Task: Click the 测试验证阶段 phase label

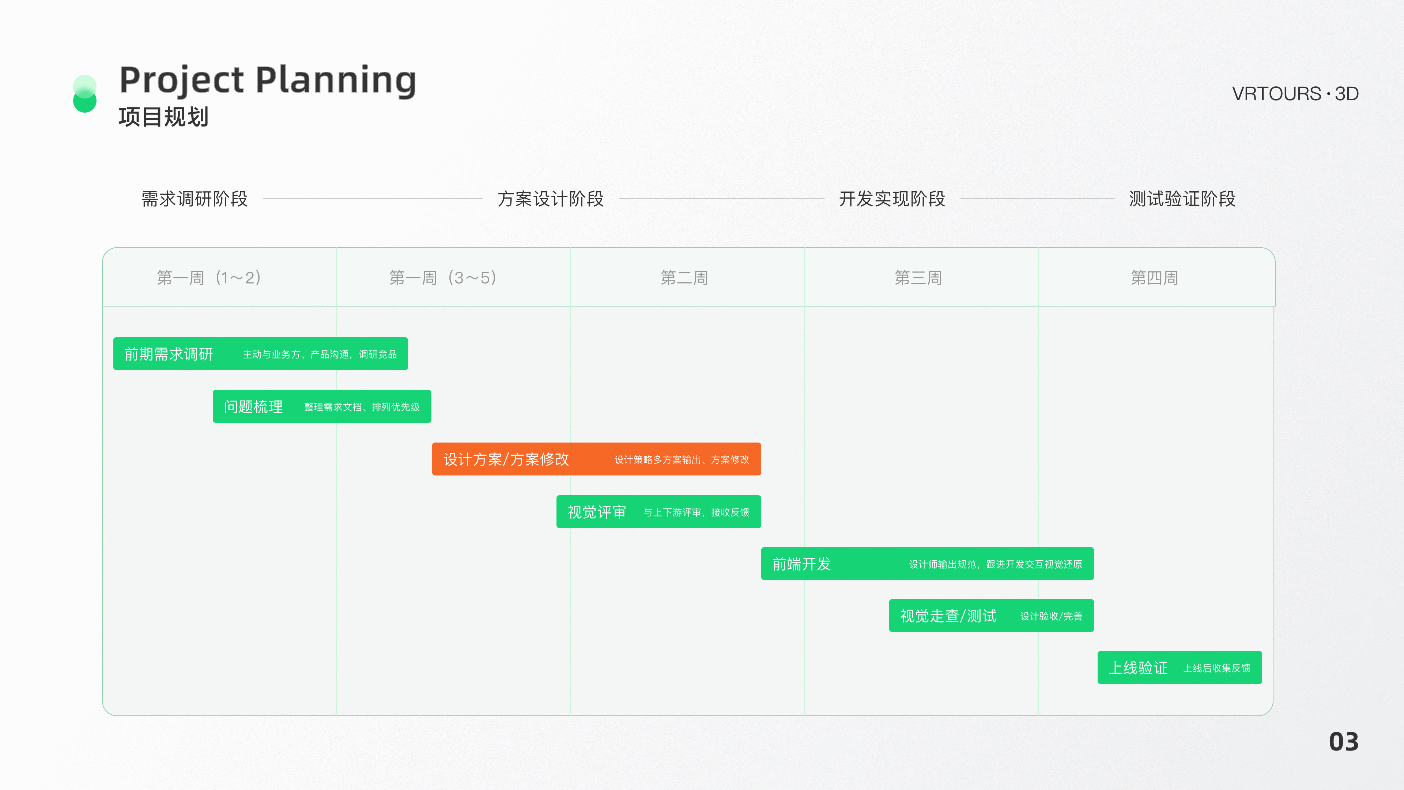Action: click(1182, 199)
